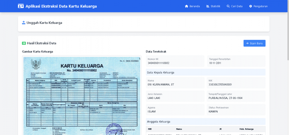Click the Cari Data magnifier icon
289x135 pixels.
228,6
